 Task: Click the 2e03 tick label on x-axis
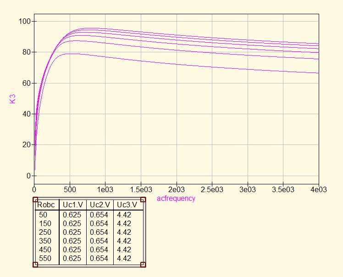[176, 189]
